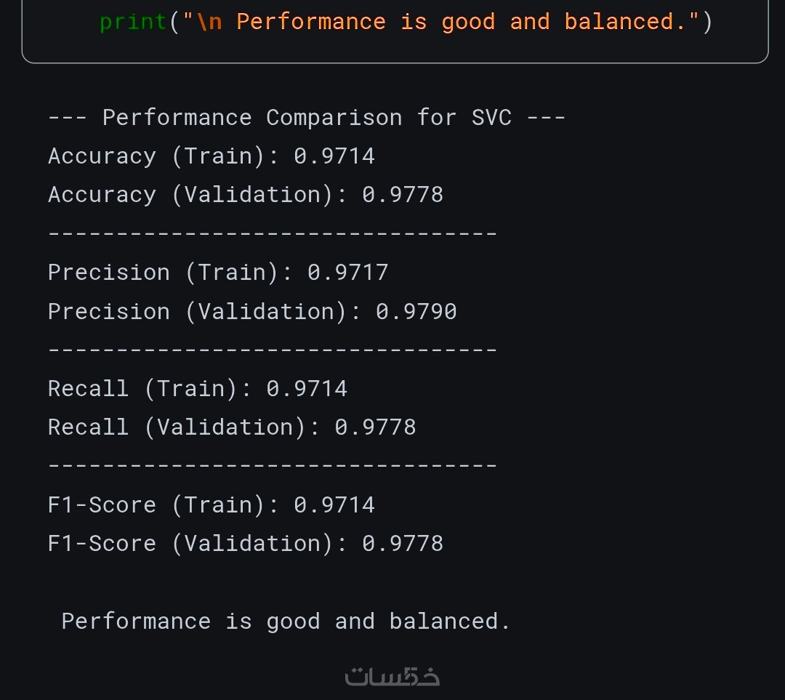
Task: Click the Accuracy (Validation) output line
Action: [246, 195]
